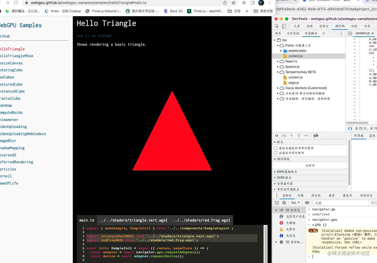The width and height of the screenshot is (377, 263).
Task: Open the Chrome profile avatar
Action: pyautogui.click(x=261, y=3)
